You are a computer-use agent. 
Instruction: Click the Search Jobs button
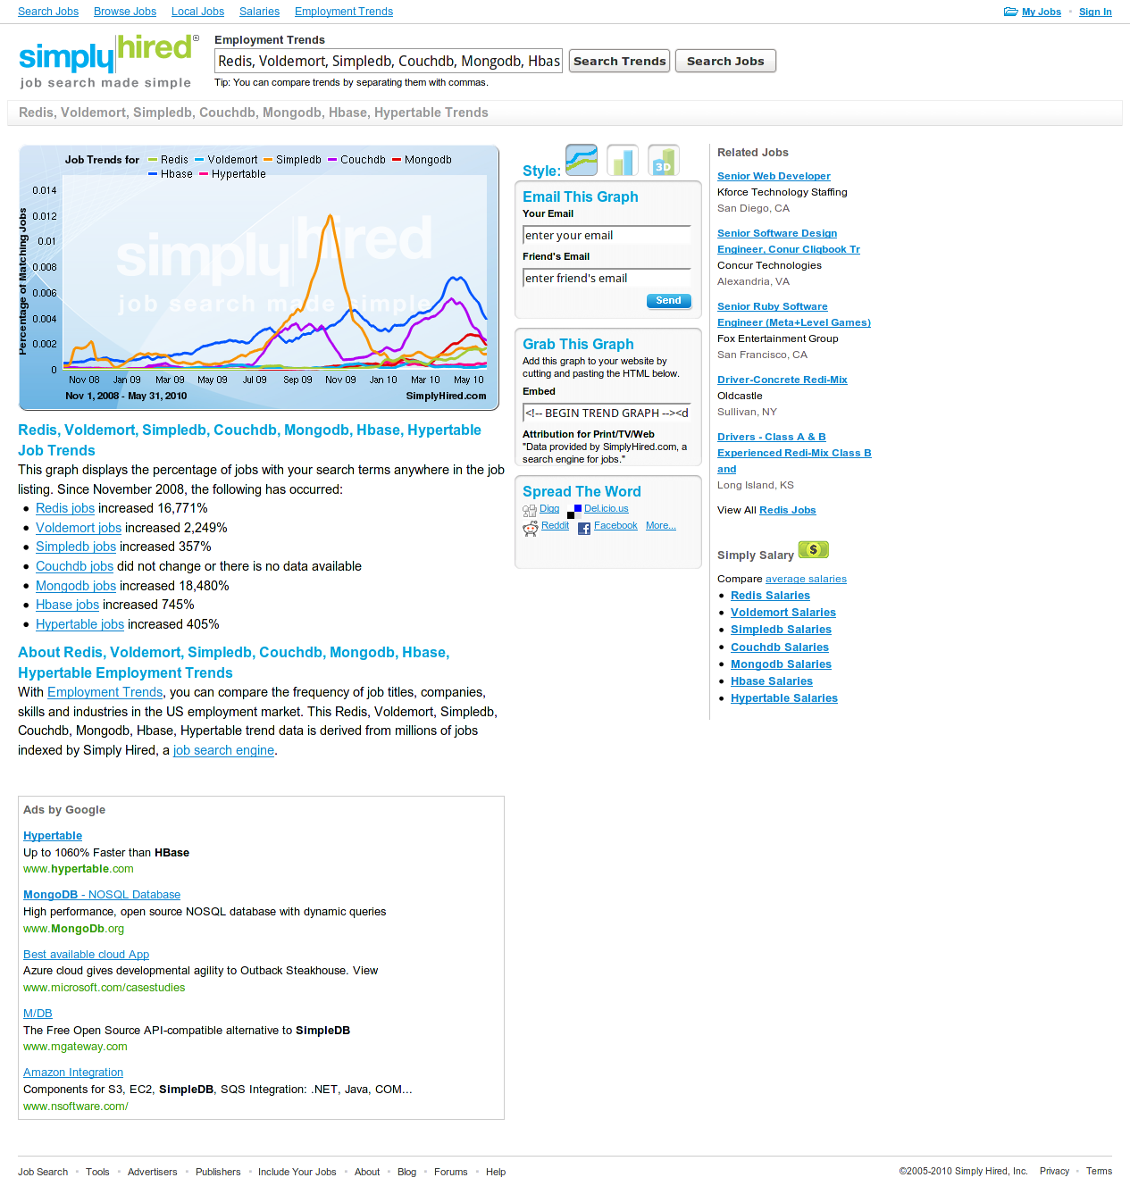coord(725,61)
